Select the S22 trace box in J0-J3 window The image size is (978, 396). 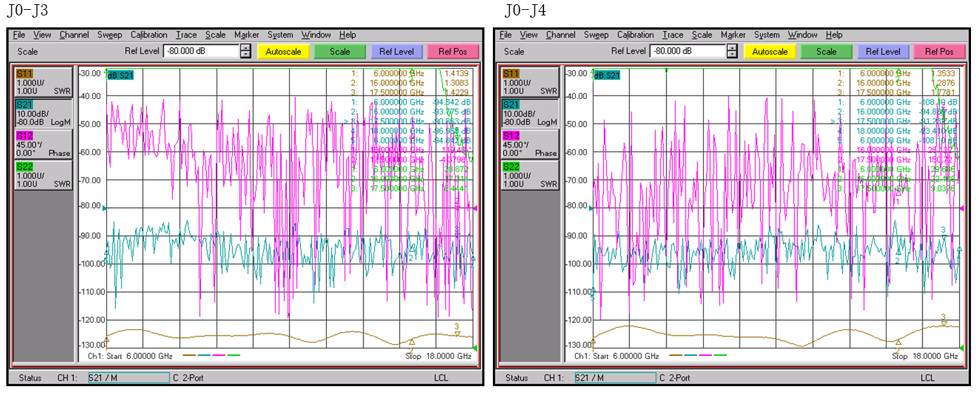(42, 175)
